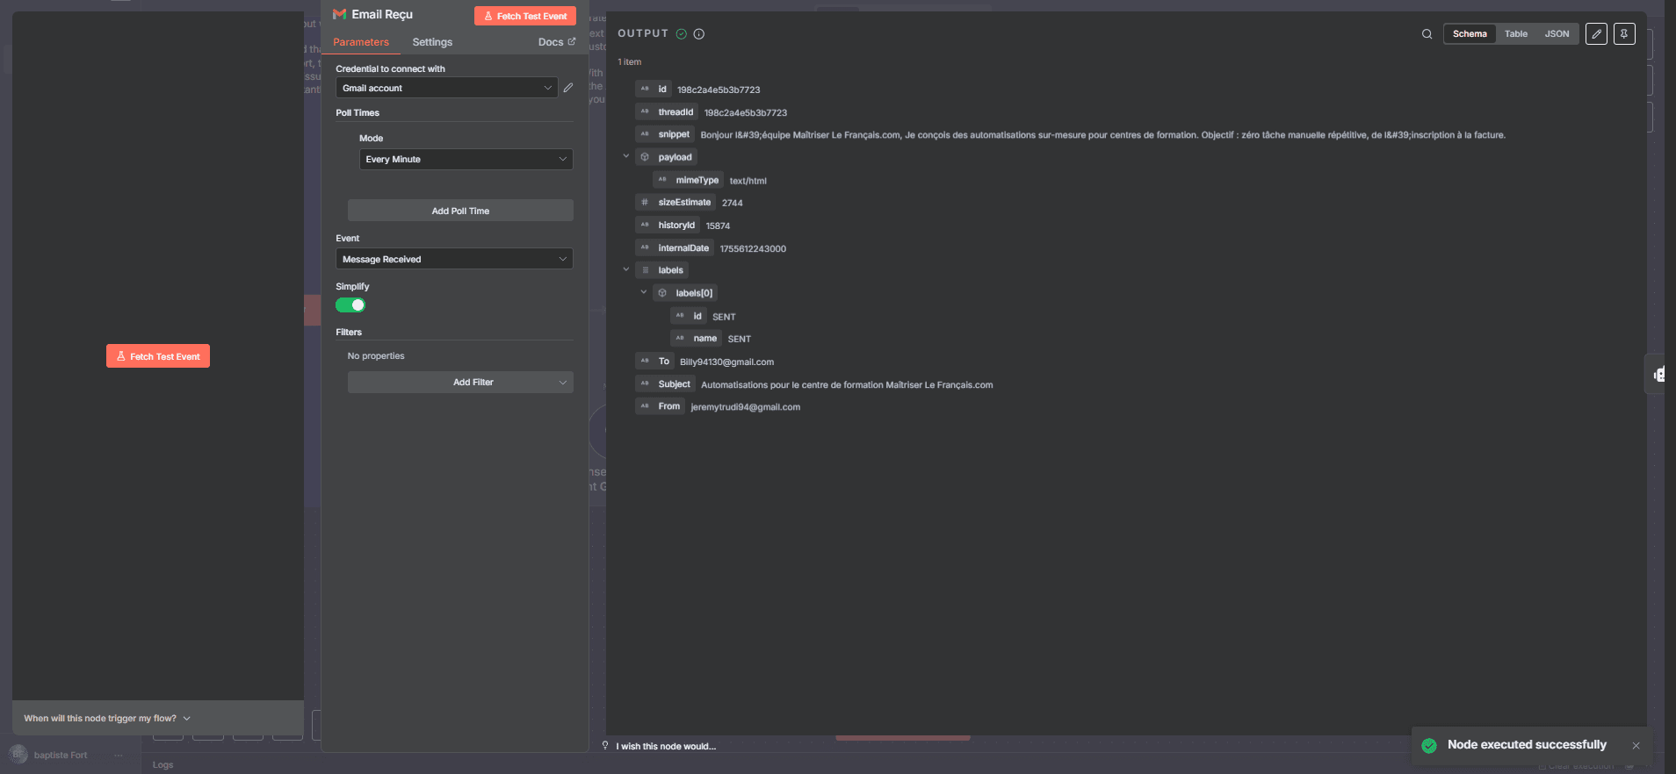Select the snippet field pill

pyautogui.click(x=665, y=134)
